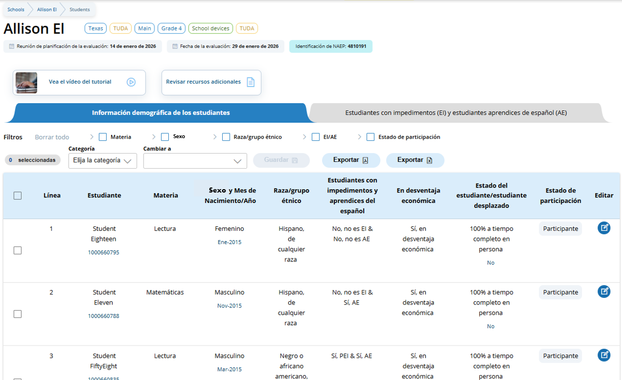Select the checkbox for Student Eighteen's row

point(18,251)
